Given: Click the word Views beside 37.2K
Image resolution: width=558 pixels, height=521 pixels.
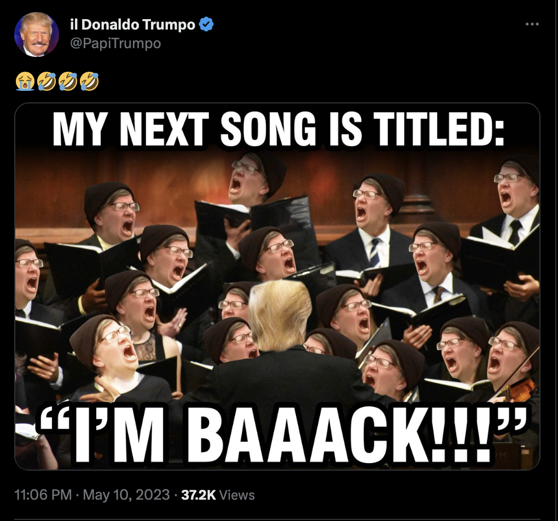Looking at the screenshot, I should click(x=237, y=495).
